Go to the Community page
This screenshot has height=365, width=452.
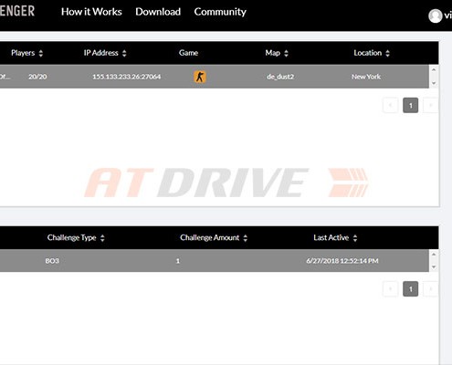(220, 12)
